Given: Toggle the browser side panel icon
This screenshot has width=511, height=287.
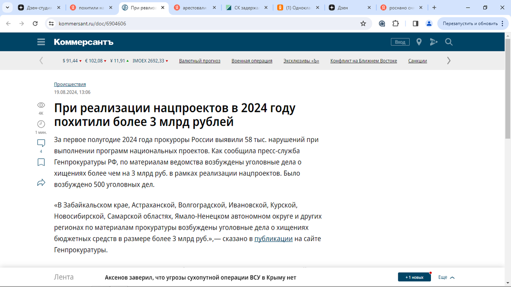Looking at the screenshot, I should pyautogui.click(x=416, y=23).
